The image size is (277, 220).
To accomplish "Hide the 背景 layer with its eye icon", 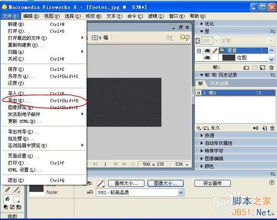I will point(207,50).
